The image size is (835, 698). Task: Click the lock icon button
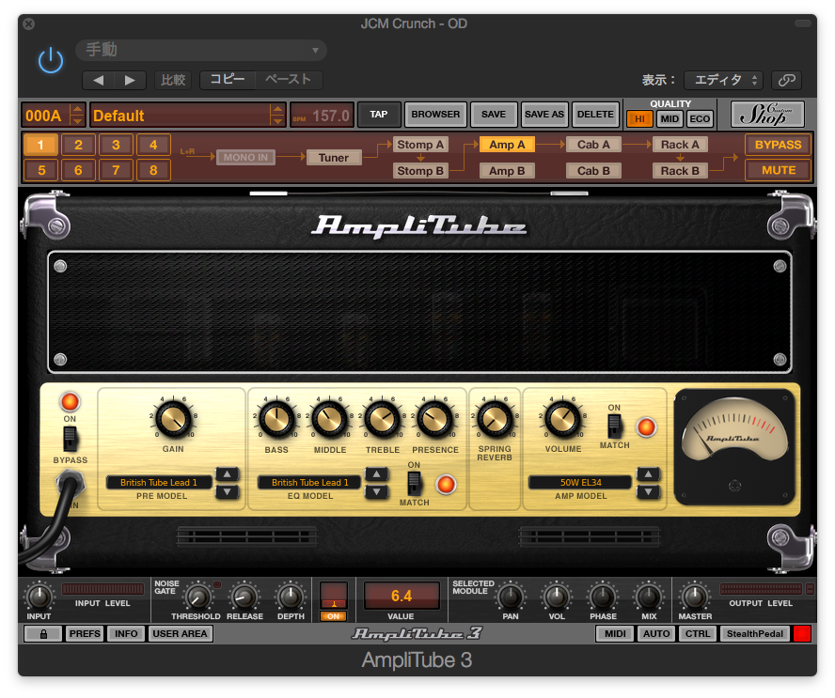(43, 633)
